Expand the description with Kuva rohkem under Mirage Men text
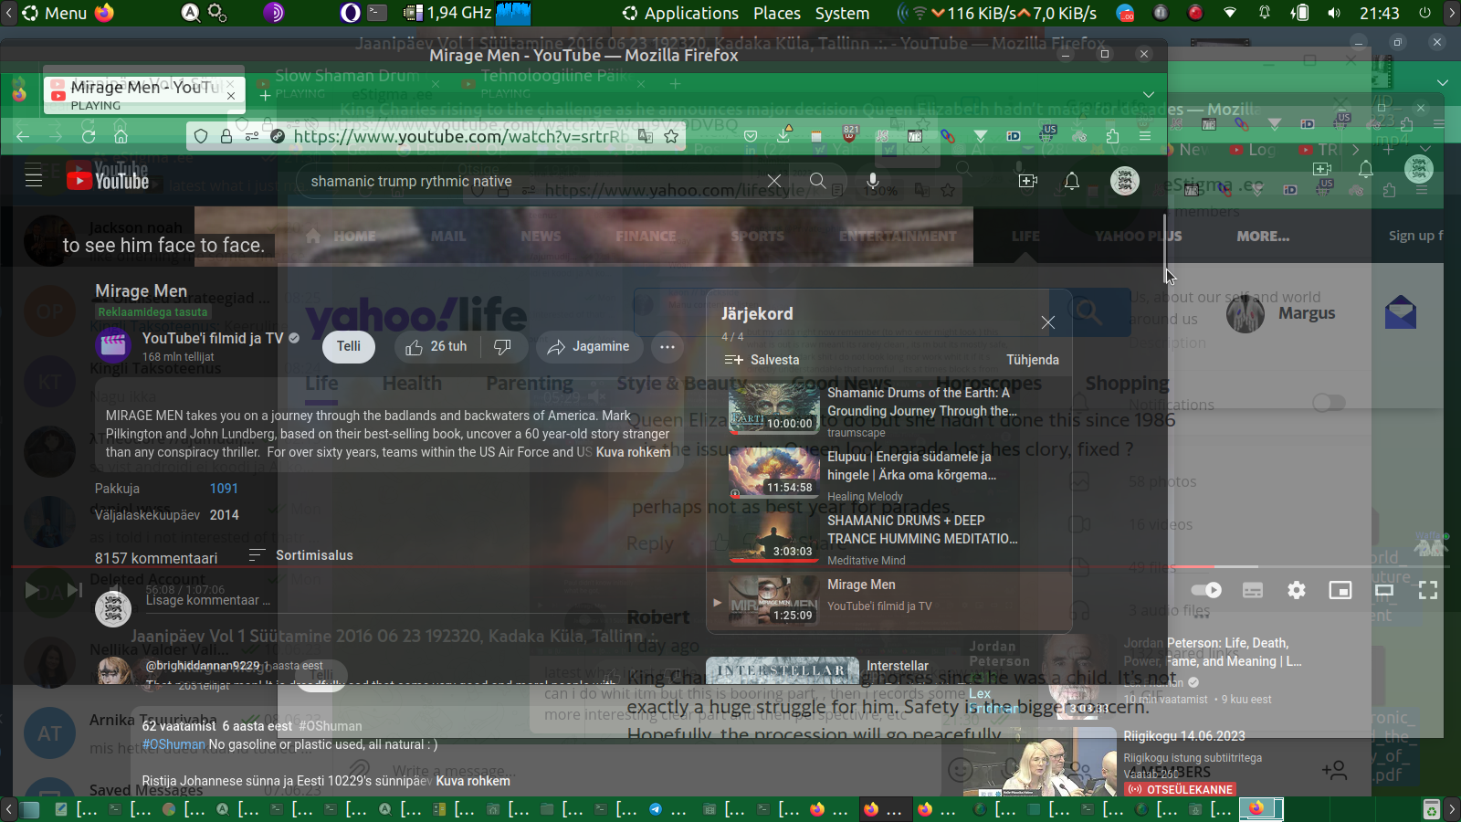The height and width of the screenshot is (822, 1461). click(x=634, y=452)
